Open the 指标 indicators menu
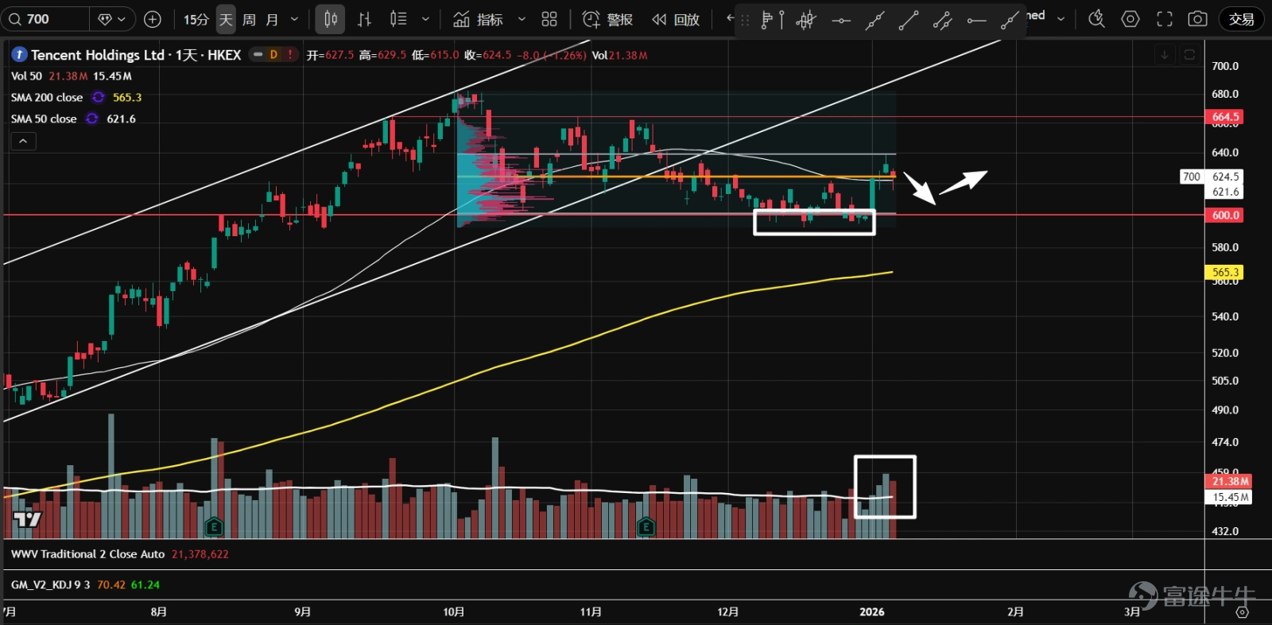The height and width of the screenshot is (625, 1272). pyautogui.click(x=479, y=19)
